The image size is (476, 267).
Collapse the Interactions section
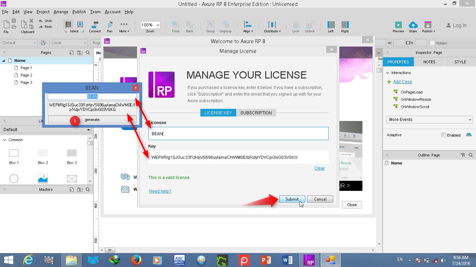[388, 73]
